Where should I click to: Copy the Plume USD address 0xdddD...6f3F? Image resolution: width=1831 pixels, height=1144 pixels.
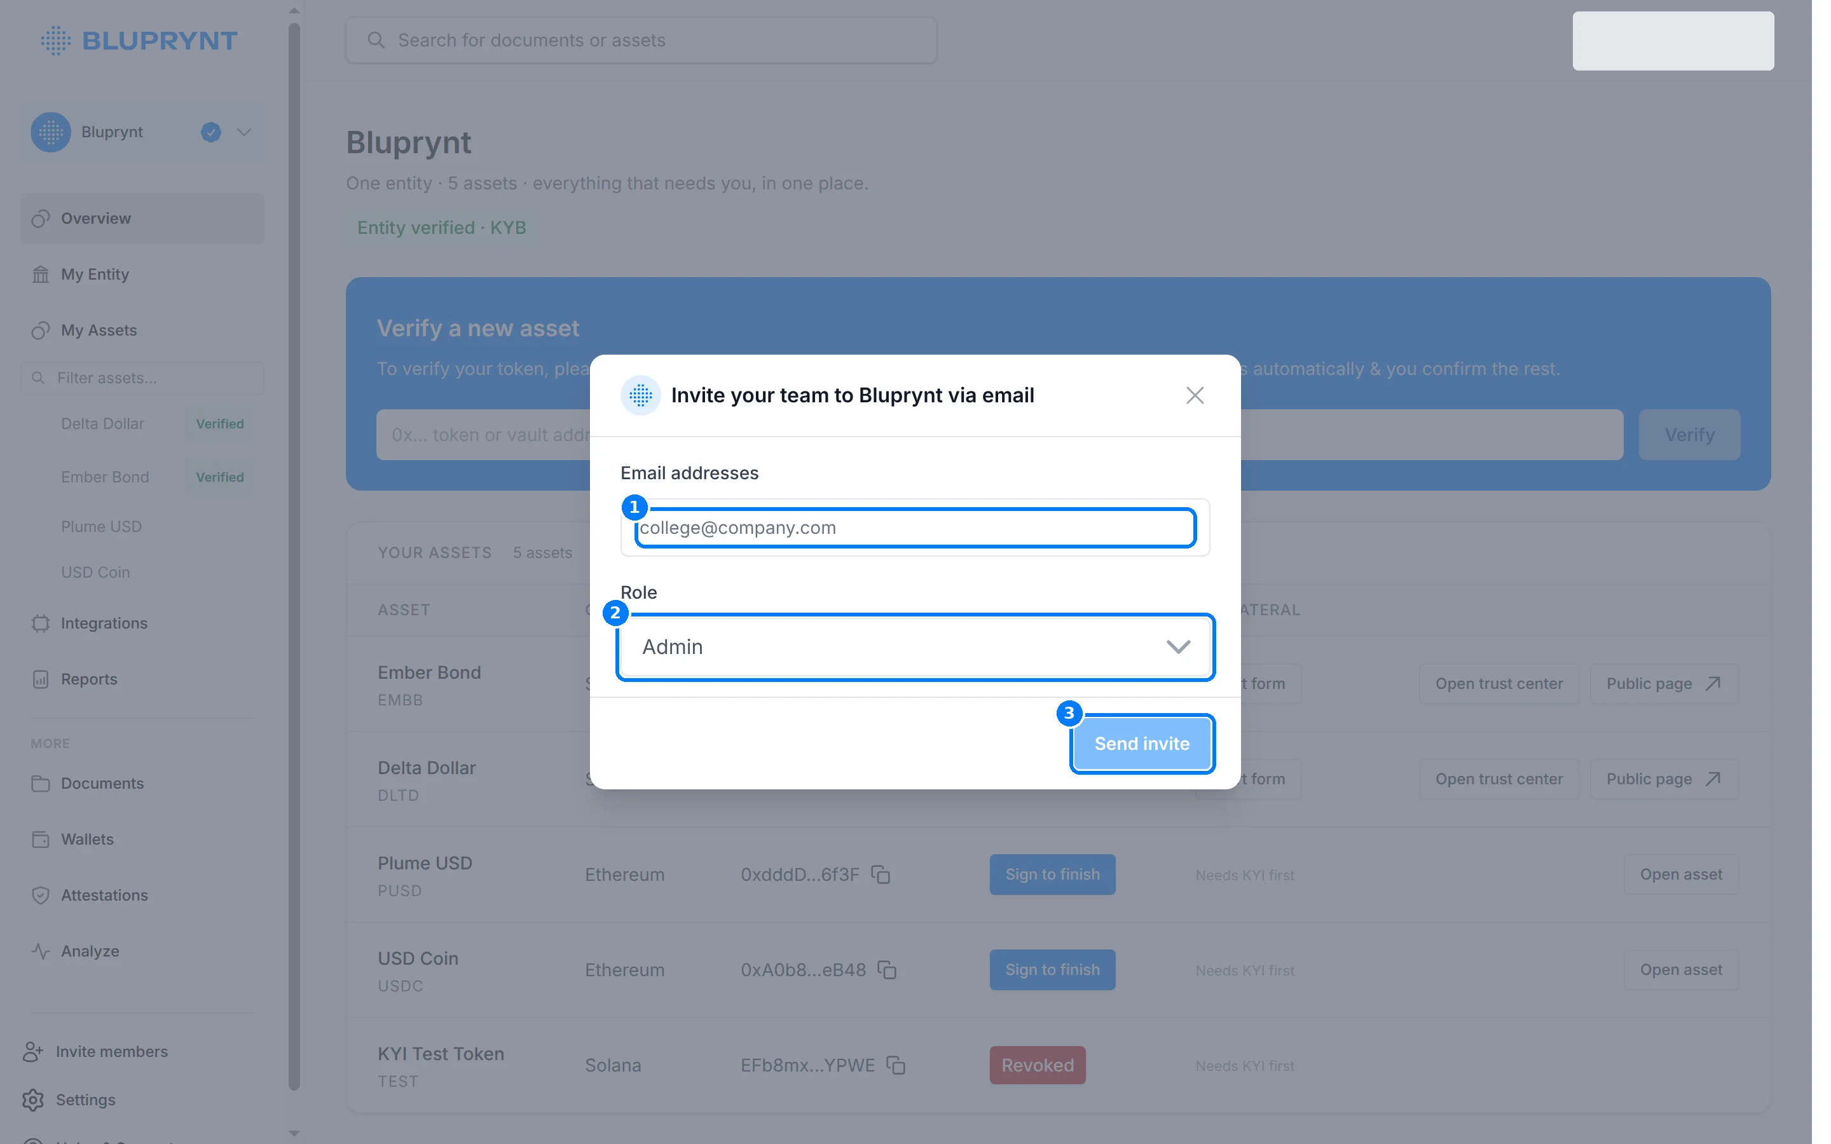point(880,874)
